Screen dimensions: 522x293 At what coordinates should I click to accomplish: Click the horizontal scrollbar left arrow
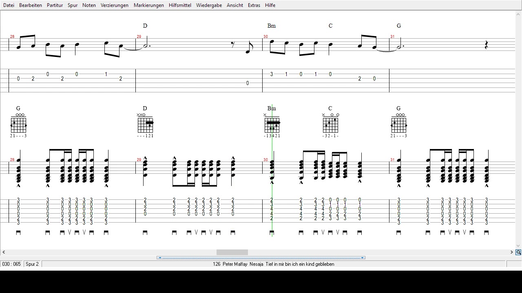coord(4,252)
